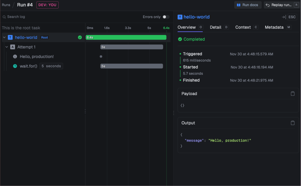Click the R shortcut key badge
The image size is (301, 186).
(296, 5)
